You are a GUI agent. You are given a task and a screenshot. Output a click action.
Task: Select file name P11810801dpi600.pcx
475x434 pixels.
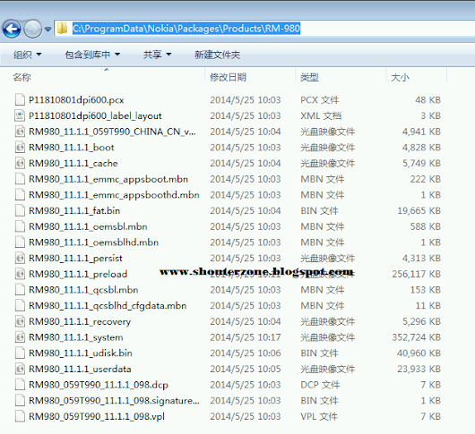pyautogui.click(x=76, y=100)
